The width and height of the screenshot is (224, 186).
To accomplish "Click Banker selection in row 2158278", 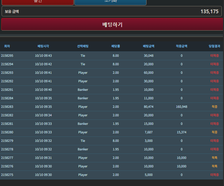I will pyautogui.click(x=83, y=149).
